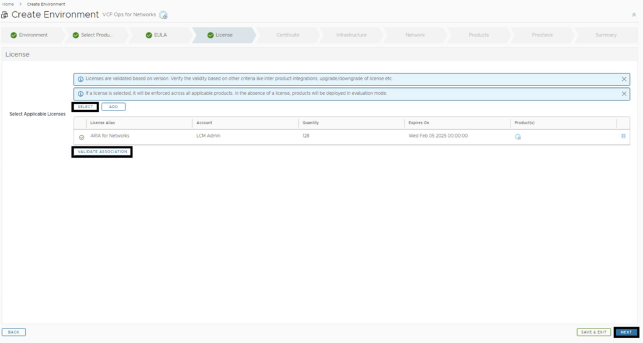Delete the ARIA for Networks license entry
643x343 pixels.
(623, 136)
